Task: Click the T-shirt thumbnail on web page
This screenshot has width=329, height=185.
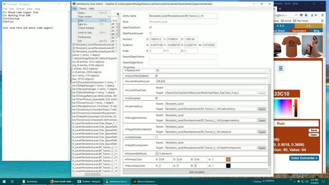Action: coord(291,46)
